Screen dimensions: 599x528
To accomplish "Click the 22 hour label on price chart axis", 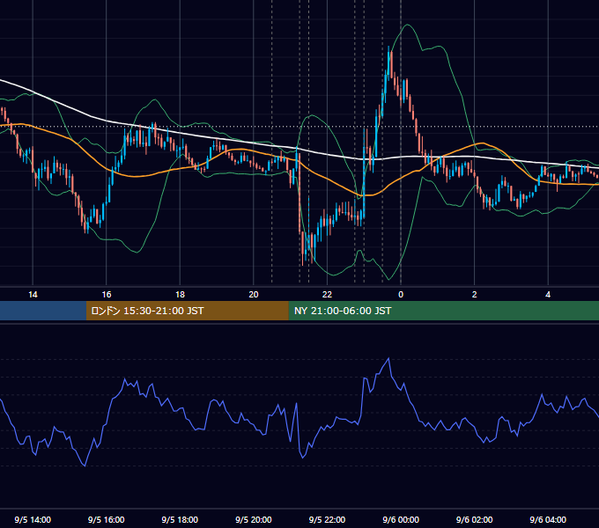I will click(327, 295).
